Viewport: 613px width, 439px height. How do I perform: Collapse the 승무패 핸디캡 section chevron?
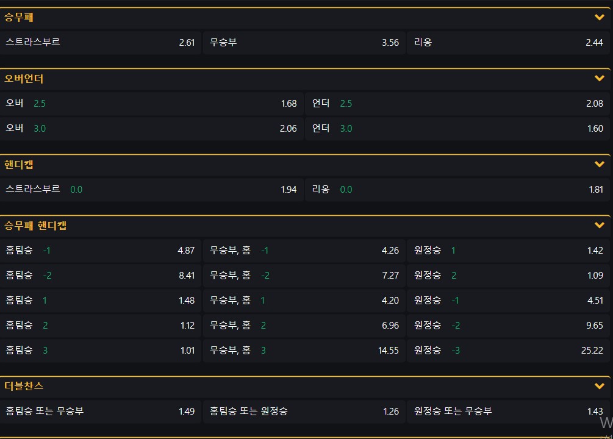pyautogui.click(x=599, y=226)
